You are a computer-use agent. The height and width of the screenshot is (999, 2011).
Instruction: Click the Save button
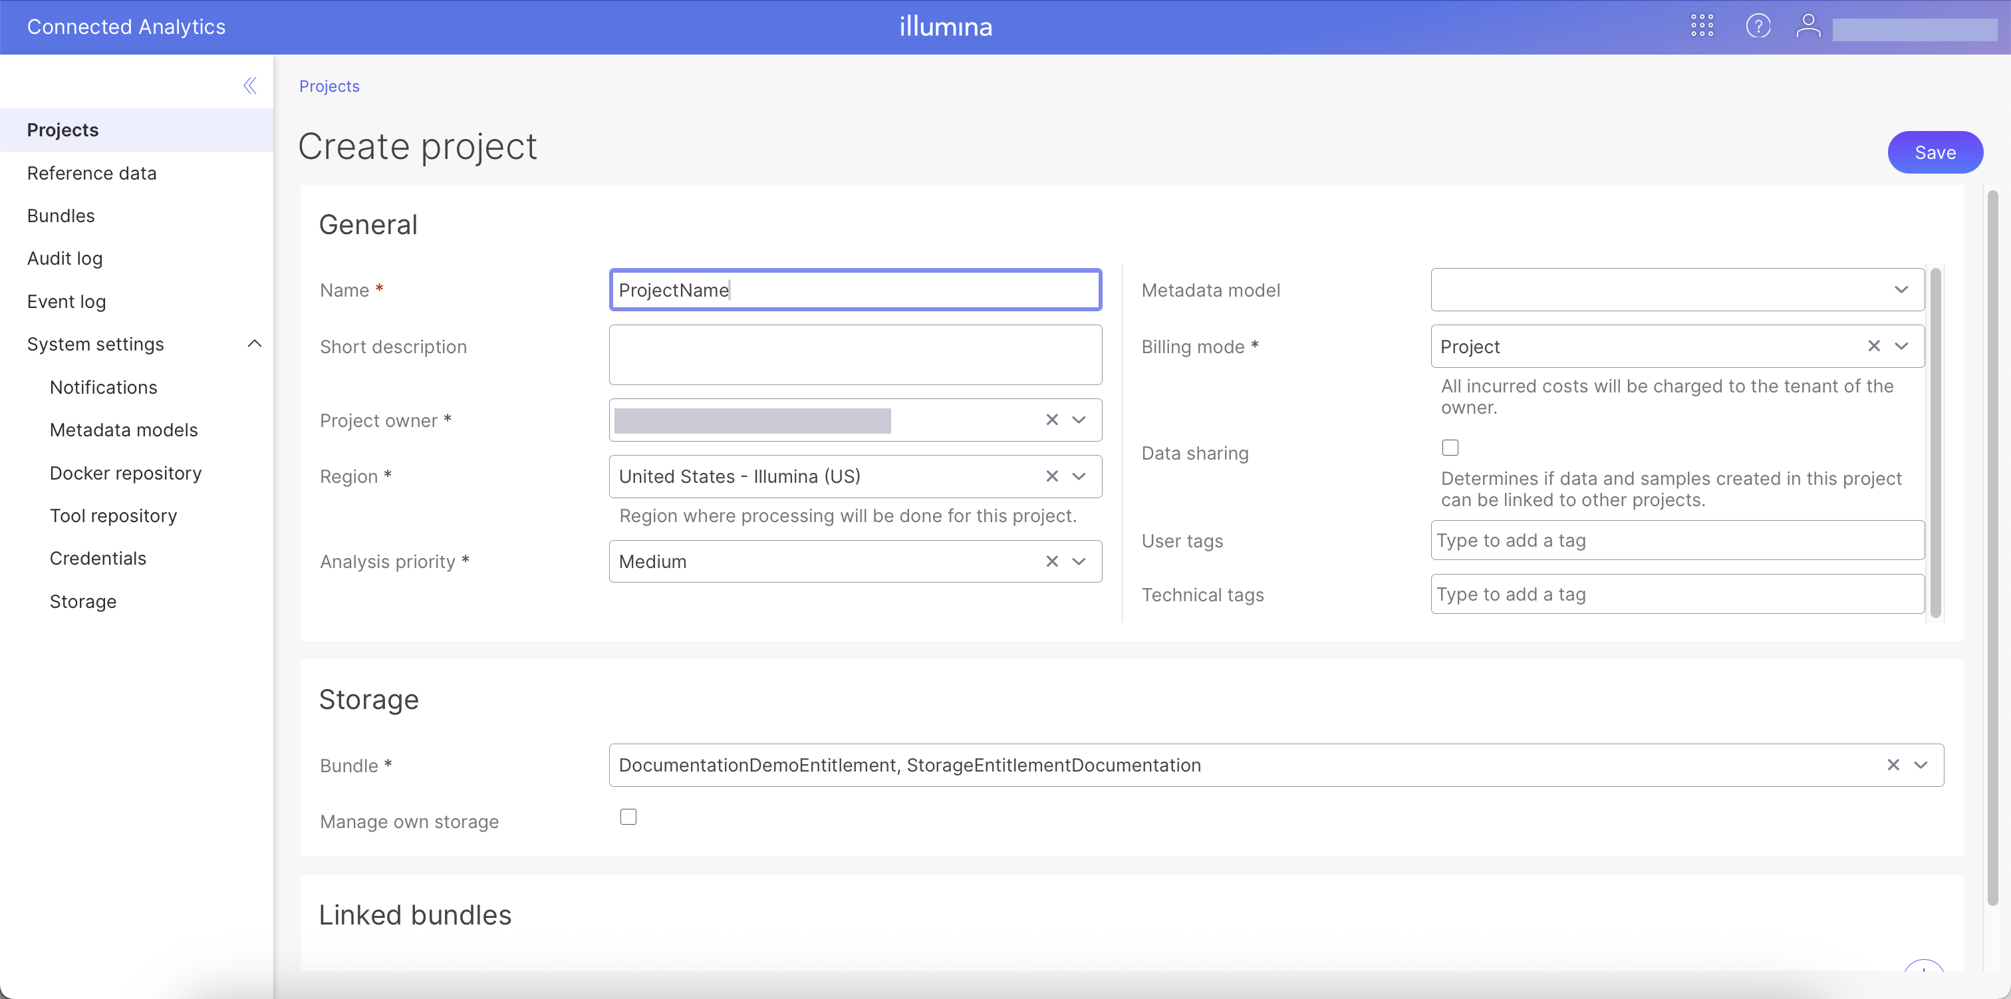click(1935, 152)
